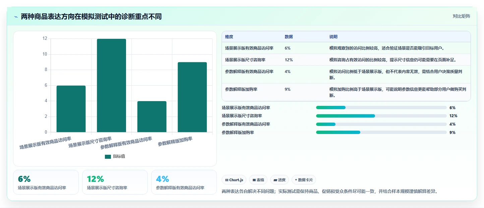Screen dimensions: 484x208
Task: Click progress label 场景展示版尺寸咨询率
Action: [x=242, y=116]
